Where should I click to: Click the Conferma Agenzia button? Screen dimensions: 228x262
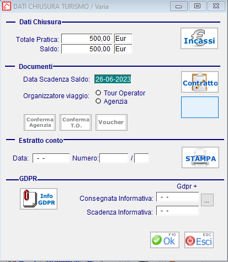(40, 122)
